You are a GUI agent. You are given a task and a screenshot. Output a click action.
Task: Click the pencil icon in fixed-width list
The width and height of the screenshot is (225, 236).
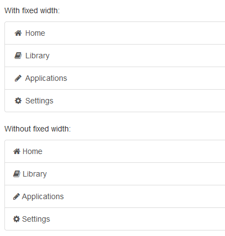[x=18, y=78]
